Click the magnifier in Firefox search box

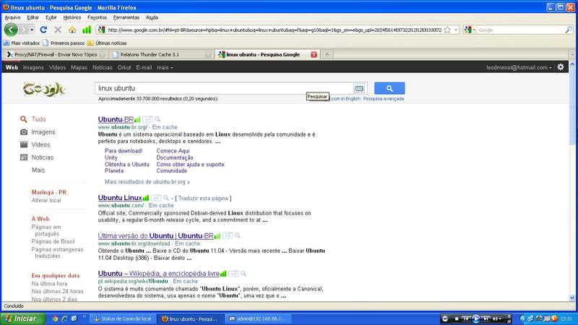coord(569,30)
